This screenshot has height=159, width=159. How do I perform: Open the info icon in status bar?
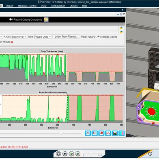150,154
